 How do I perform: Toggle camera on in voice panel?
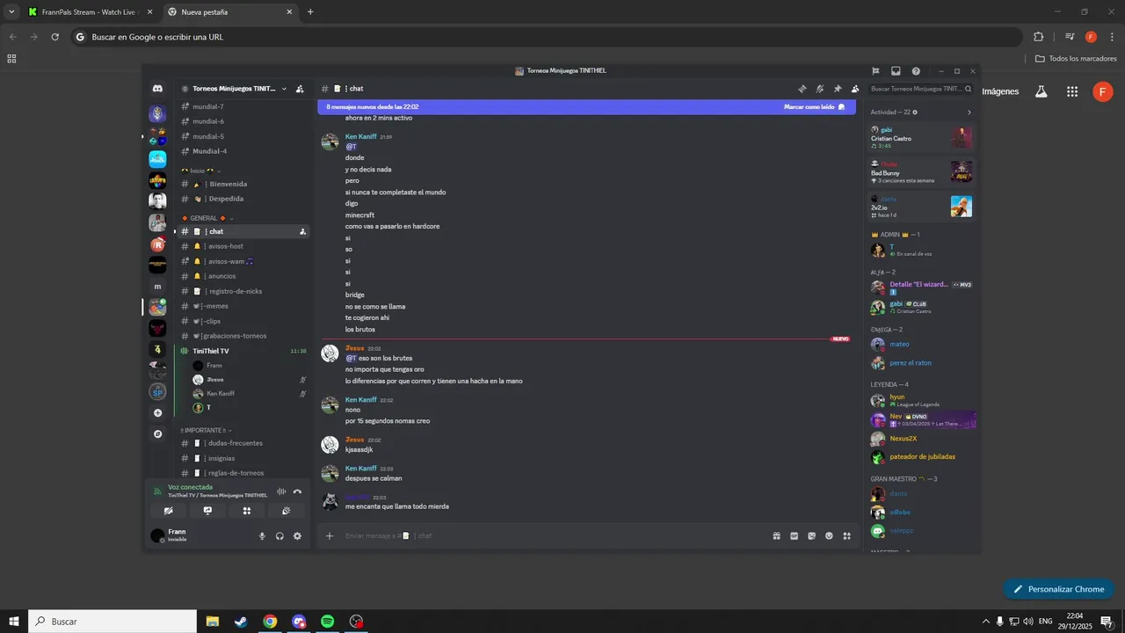(169, 510)
